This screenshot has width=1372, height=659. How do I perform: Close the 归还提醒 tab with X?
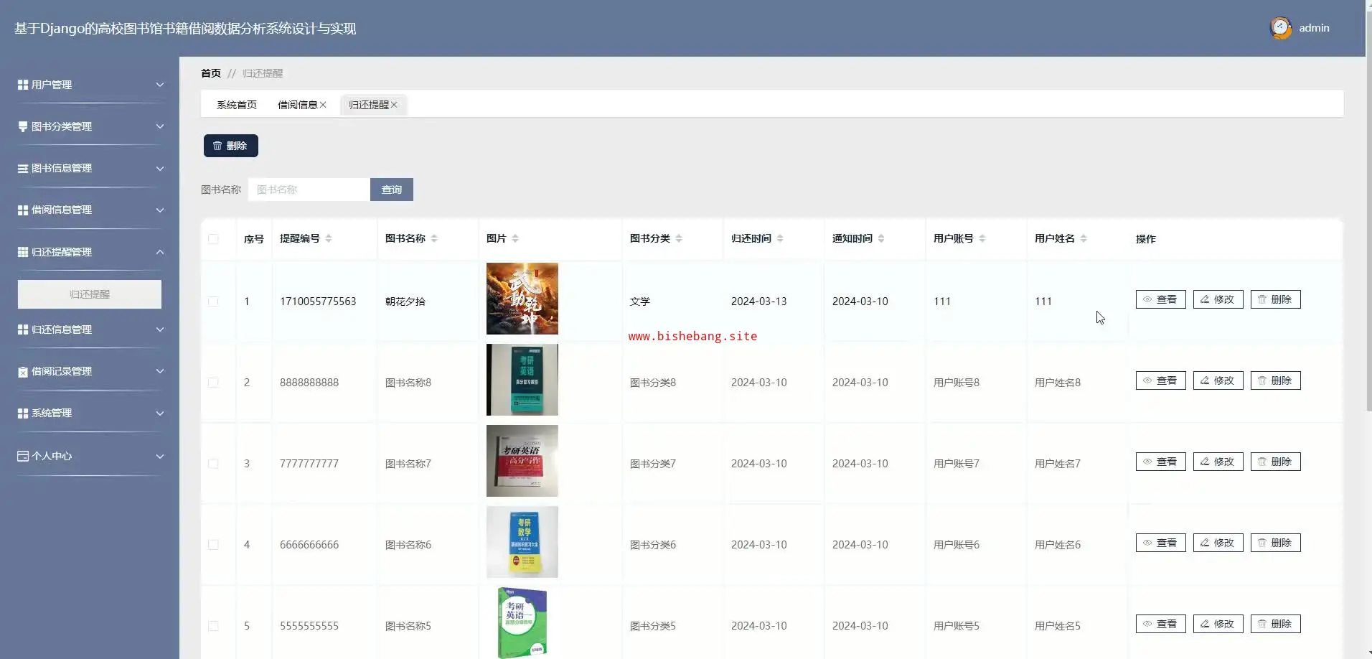point(394,105)
